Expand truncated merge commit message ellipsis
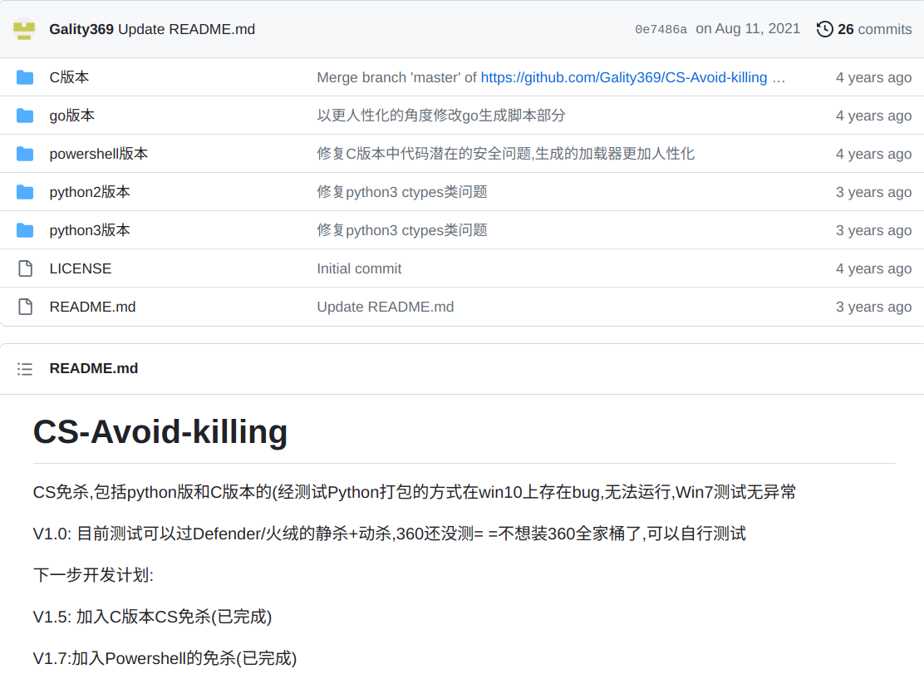This screenshot has height=674, width=924. click(x=779, y=77)
